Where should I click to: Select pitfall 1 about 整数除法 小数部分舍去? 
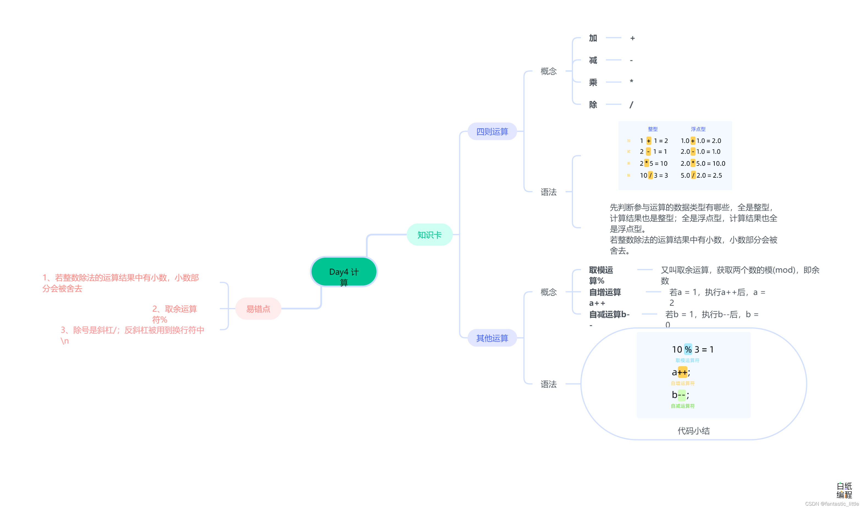[x=121, y=283]
